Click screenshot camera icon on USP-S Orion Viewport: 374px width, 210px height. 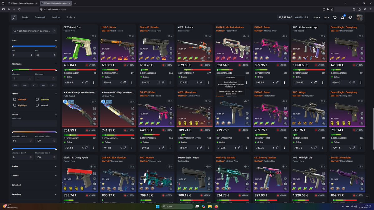click(x=133, y=54)
